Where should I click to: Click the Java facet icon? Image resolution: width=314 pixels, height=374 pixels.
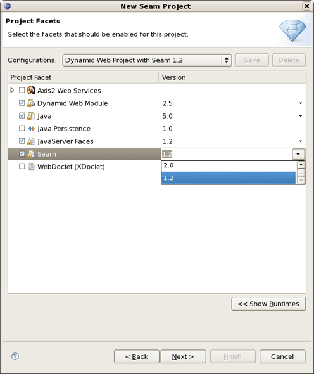pyautogui.click(x=31, y=116)
